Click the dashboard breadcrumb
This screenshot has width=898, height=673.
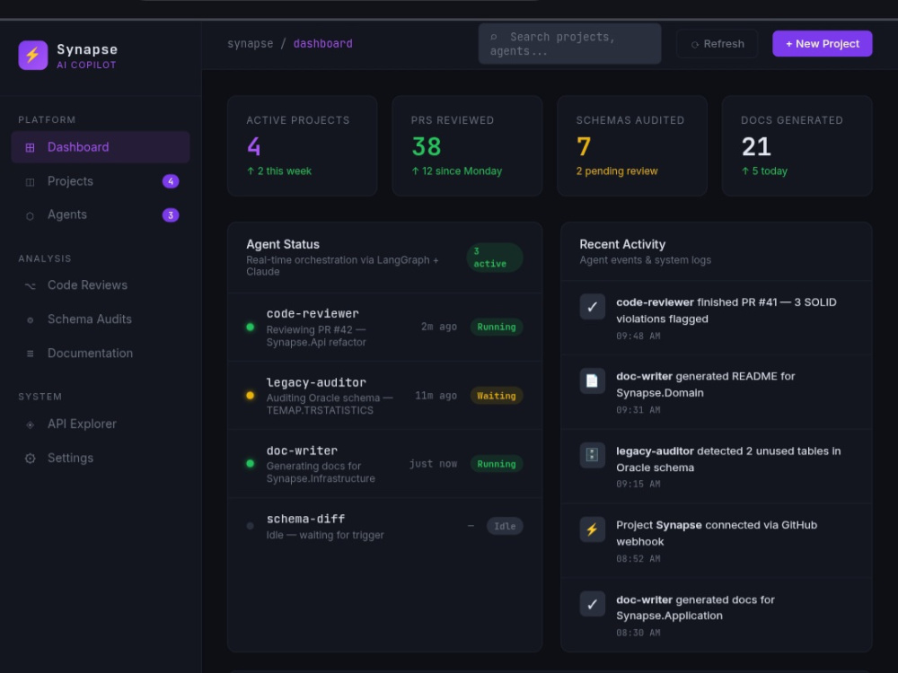click(x=323, y=43)
